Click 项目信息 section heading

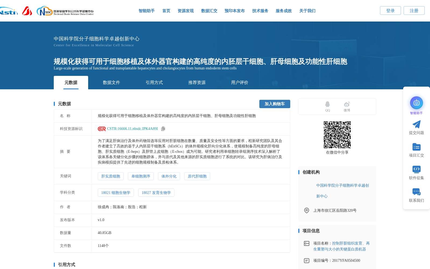[311, 231]
